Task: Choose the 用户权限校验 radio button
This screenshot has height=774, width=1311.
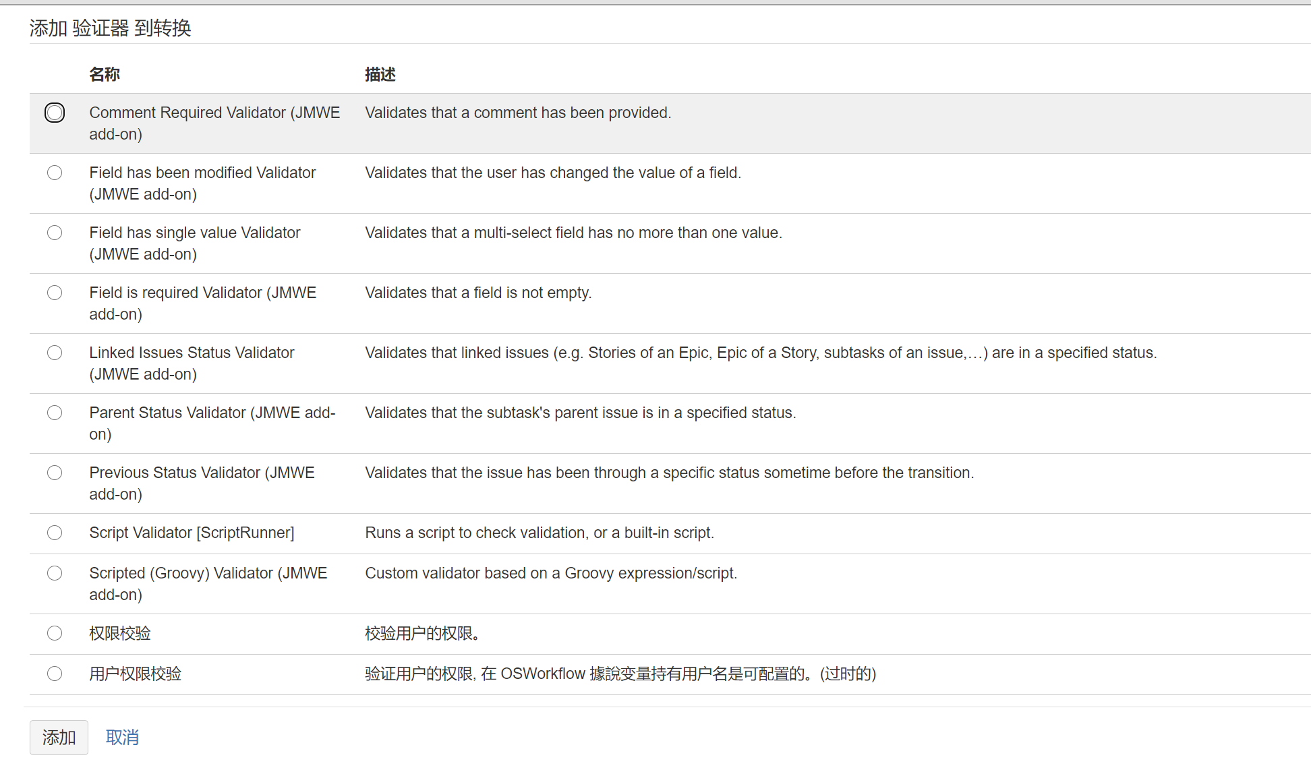Action: pyautogui.click(x=55, y=674)
